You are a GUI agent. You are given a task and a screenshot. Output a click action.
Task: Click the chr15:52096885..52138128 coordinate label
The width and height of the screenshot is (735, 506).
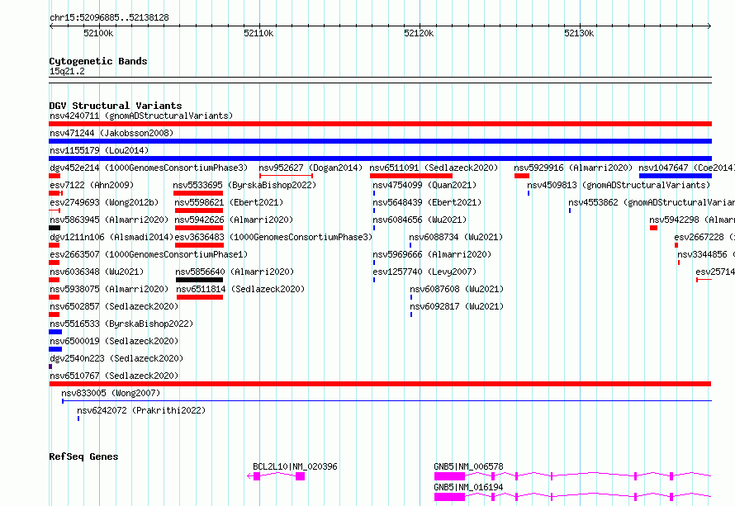(109, 18)
